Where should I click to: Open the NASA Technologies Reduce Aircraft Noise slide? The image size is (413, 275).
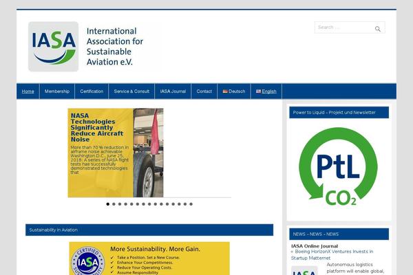(x=97, y=127)
